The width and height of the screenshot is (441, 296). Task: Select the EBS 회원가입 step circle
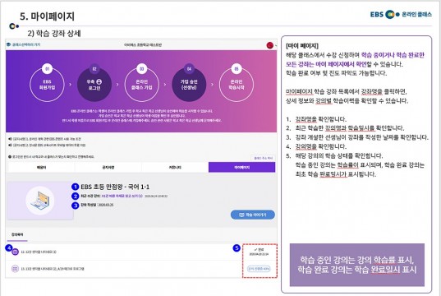47,85
